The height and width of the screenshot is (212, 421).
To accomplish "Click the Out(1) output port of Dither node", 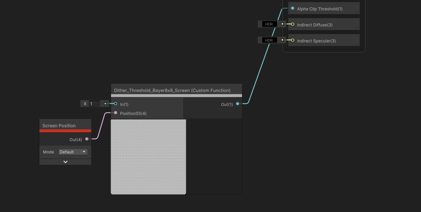I will pyautogui.click(x=237, y=104).
